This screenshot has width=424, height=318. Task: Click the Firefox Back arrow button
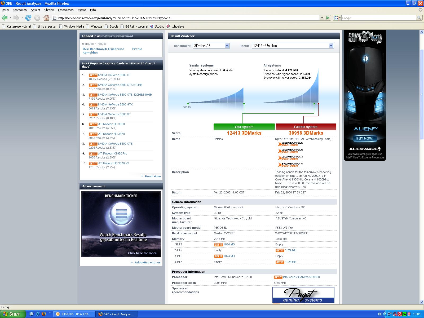click(x=5, y=18)
